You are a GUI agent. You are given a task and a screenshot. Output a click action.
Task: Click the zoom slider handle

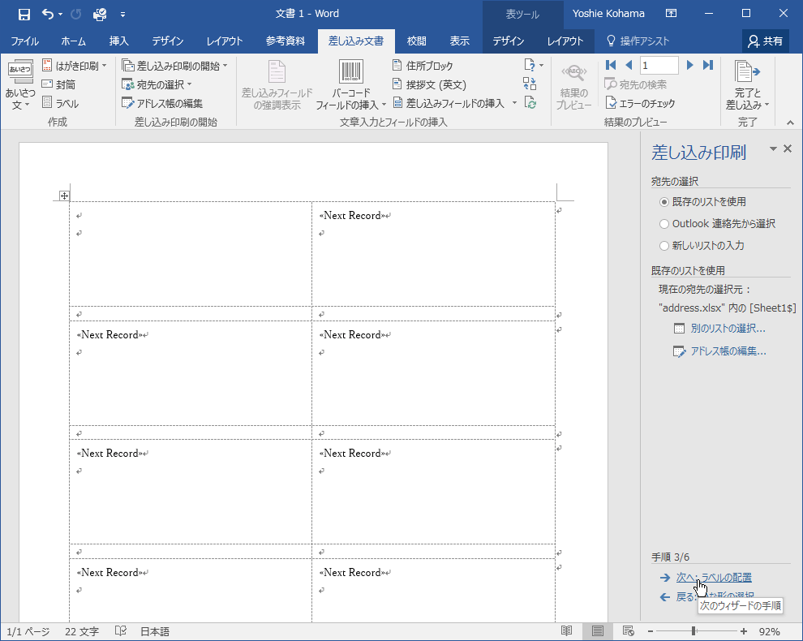(693, 630)
